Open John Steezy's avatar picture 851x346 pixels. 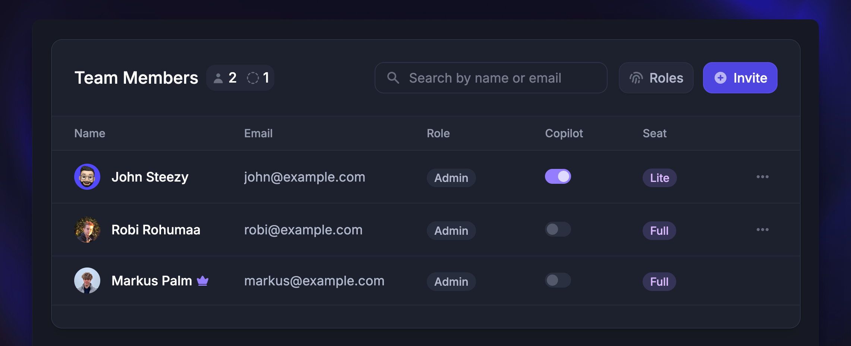[87, 177]
